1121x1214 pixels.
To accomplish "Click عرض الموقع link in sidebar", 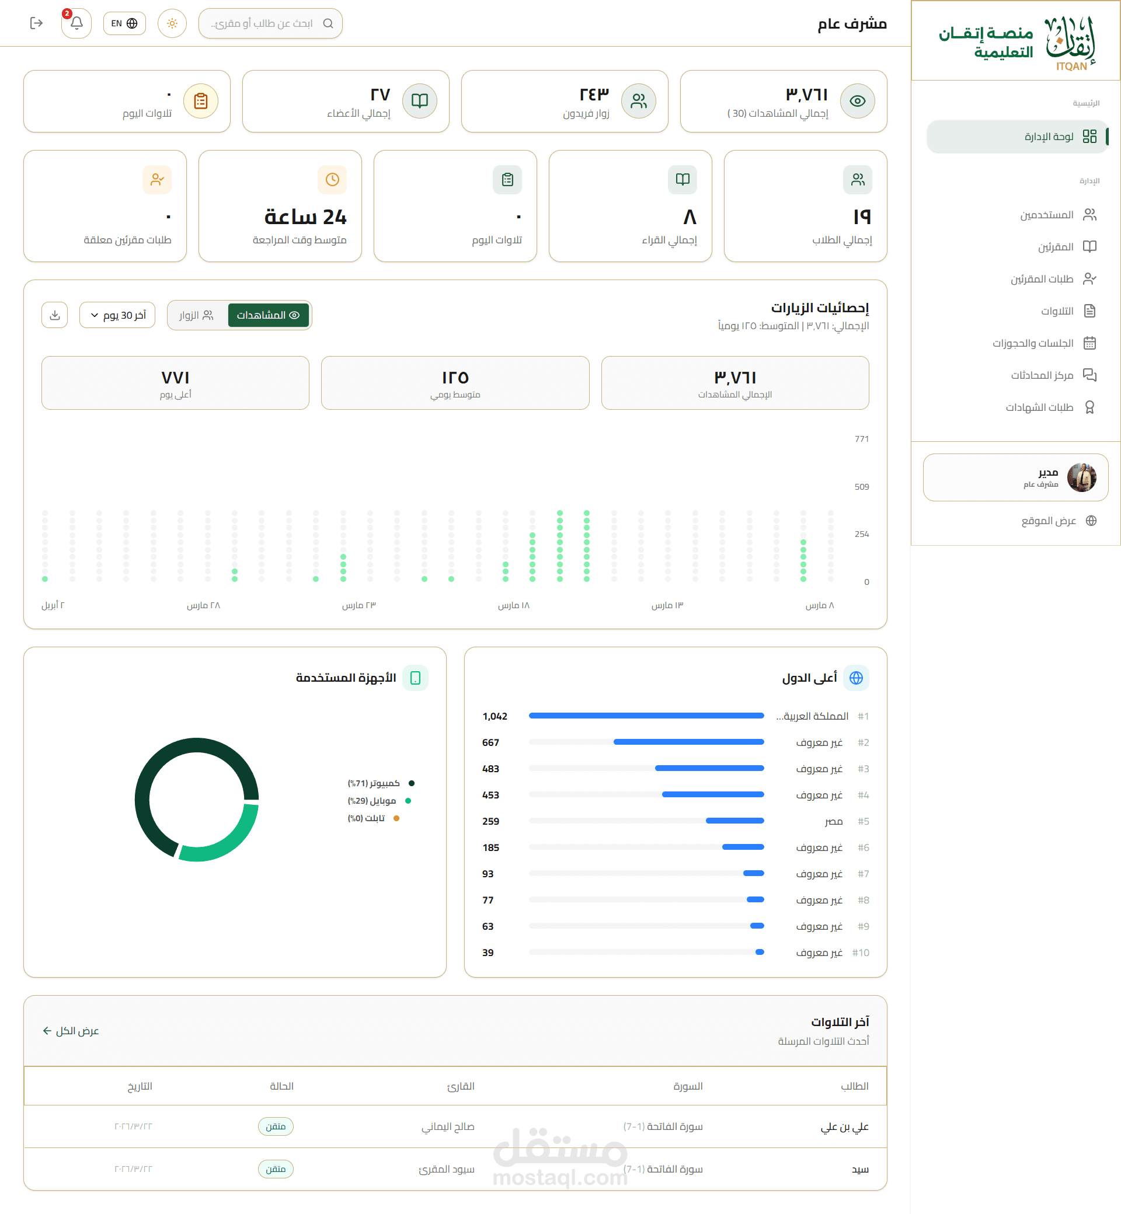I will click(1048, 521).
